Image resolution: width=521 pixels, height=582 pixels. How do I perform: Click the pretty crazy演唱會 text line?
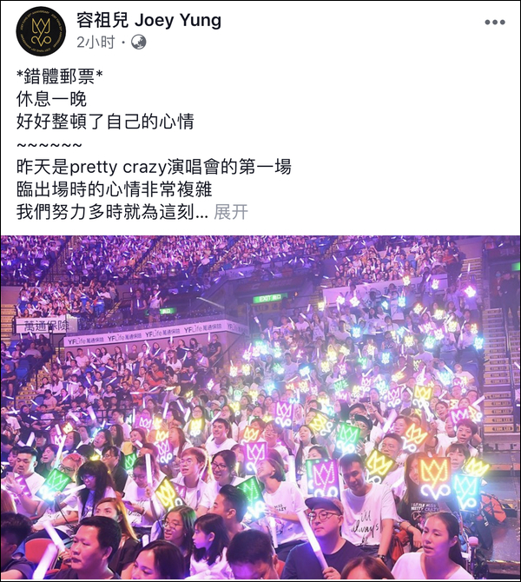point(154,167)
